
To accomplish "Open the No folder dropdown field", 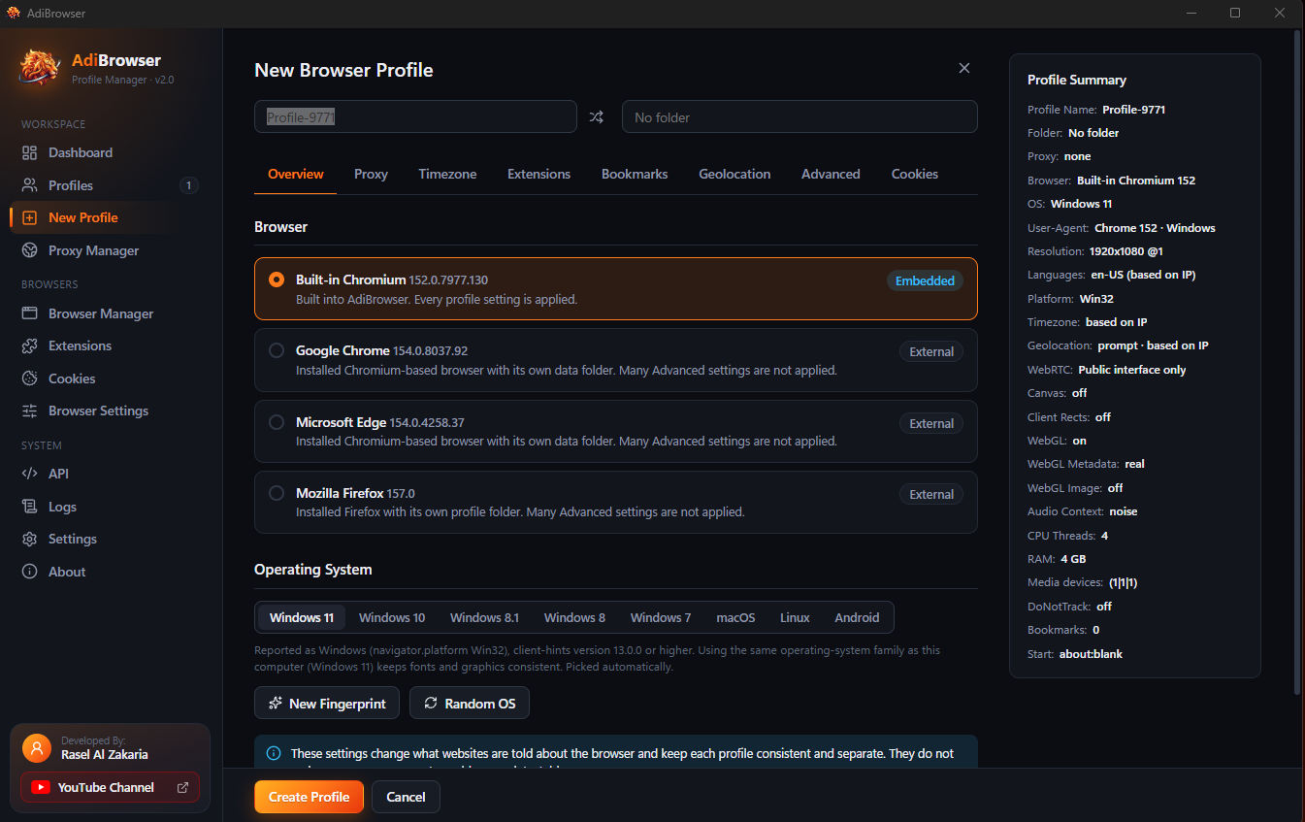I will point(799,116).
